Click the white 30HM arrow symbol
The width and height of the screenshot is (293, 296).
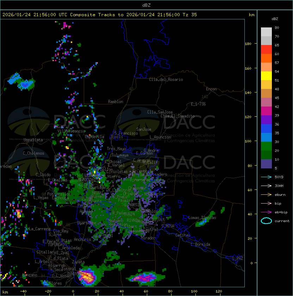[x=266, y=186]
